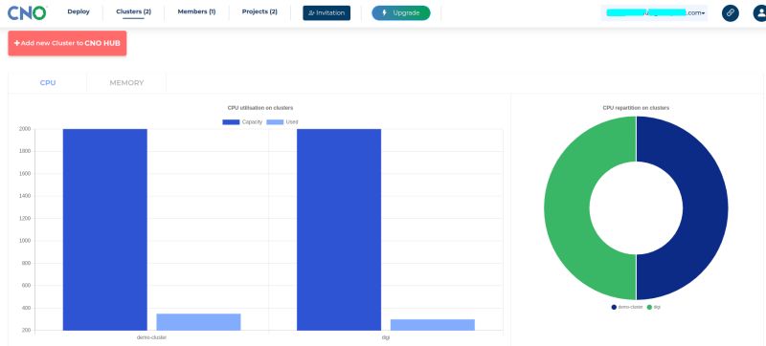Toggle digi legend in donut chart
This screenshot has height=346, width=766.
pyautogui.click(x=654, y=307)
